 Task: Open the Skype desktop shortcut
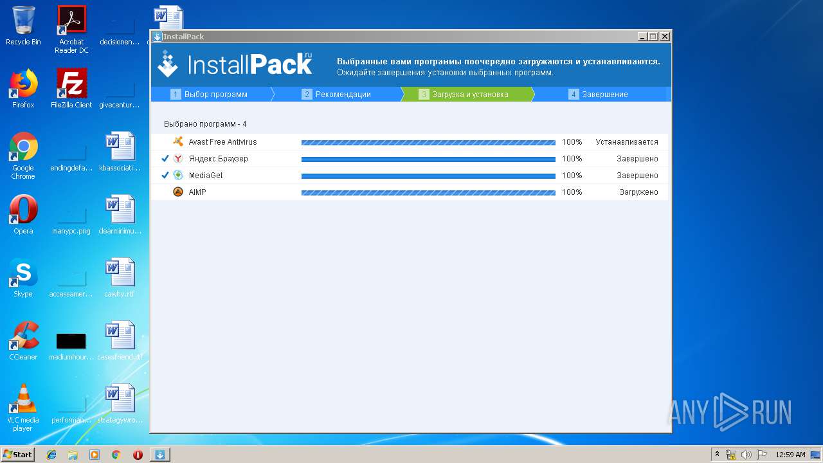coord(23,278)
